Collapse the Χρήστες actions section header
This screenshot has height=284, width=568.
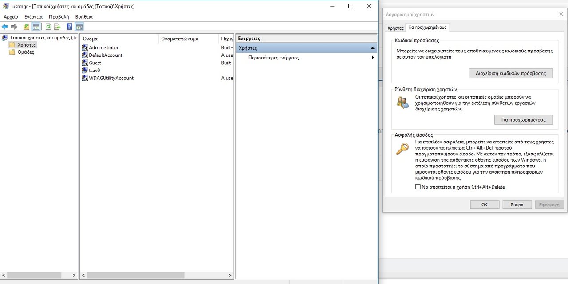tap(372, 48)
